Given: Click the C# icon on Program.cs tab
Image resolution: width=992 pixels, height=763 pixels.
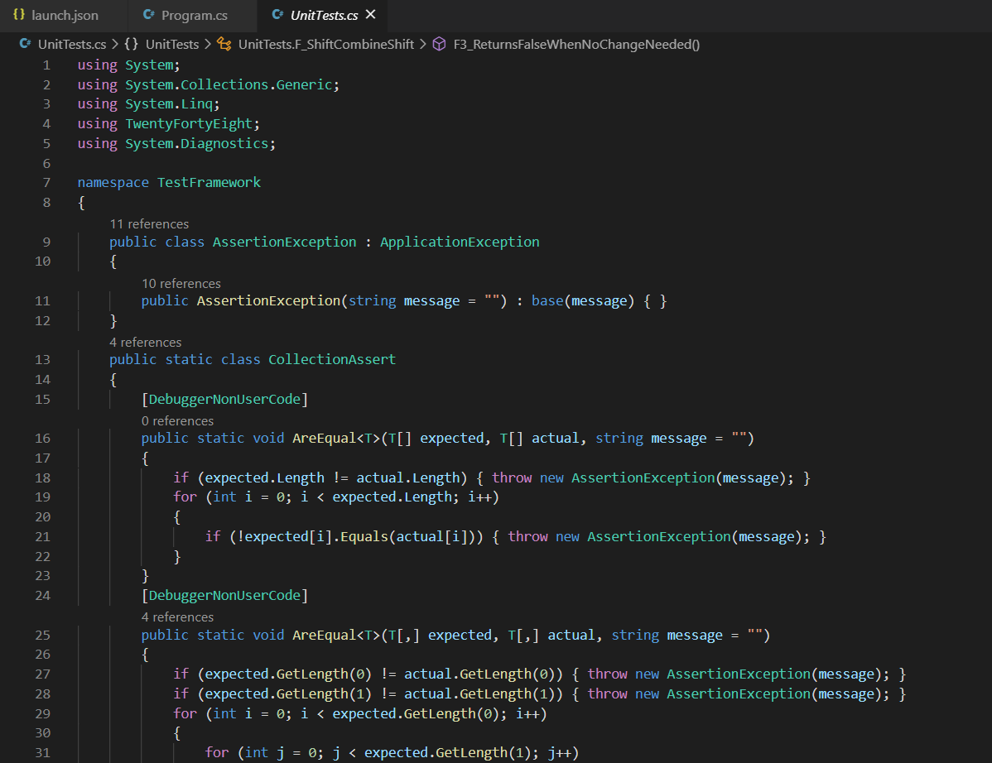Looking at the screenshot, I should click(x=149, y=15).
